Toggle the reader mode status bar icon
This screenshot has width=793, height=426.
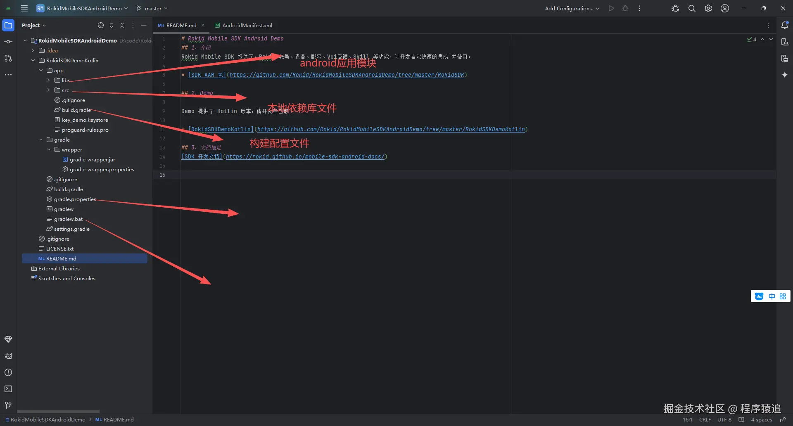click(741, 420)
